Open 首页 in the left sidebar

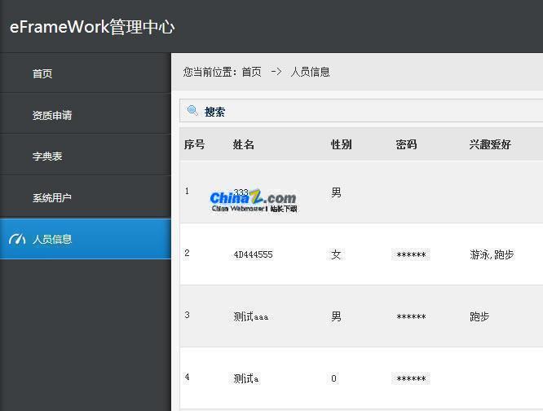click(x=42, y=73)
